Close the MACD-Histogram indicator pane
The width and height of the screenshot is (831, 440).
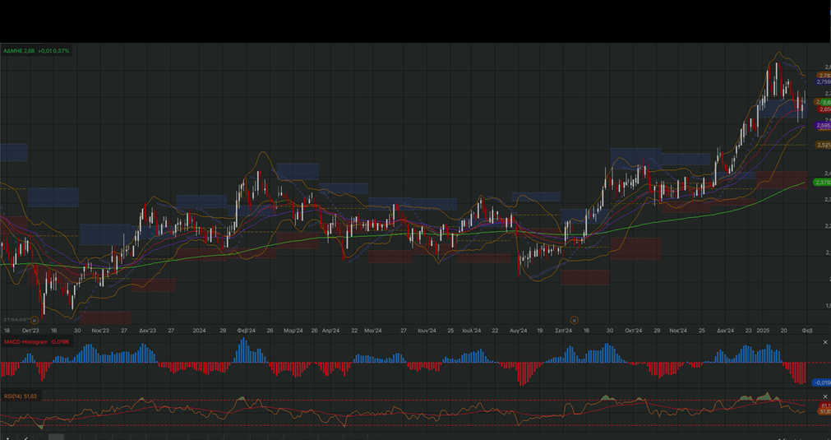coord(824,342)
